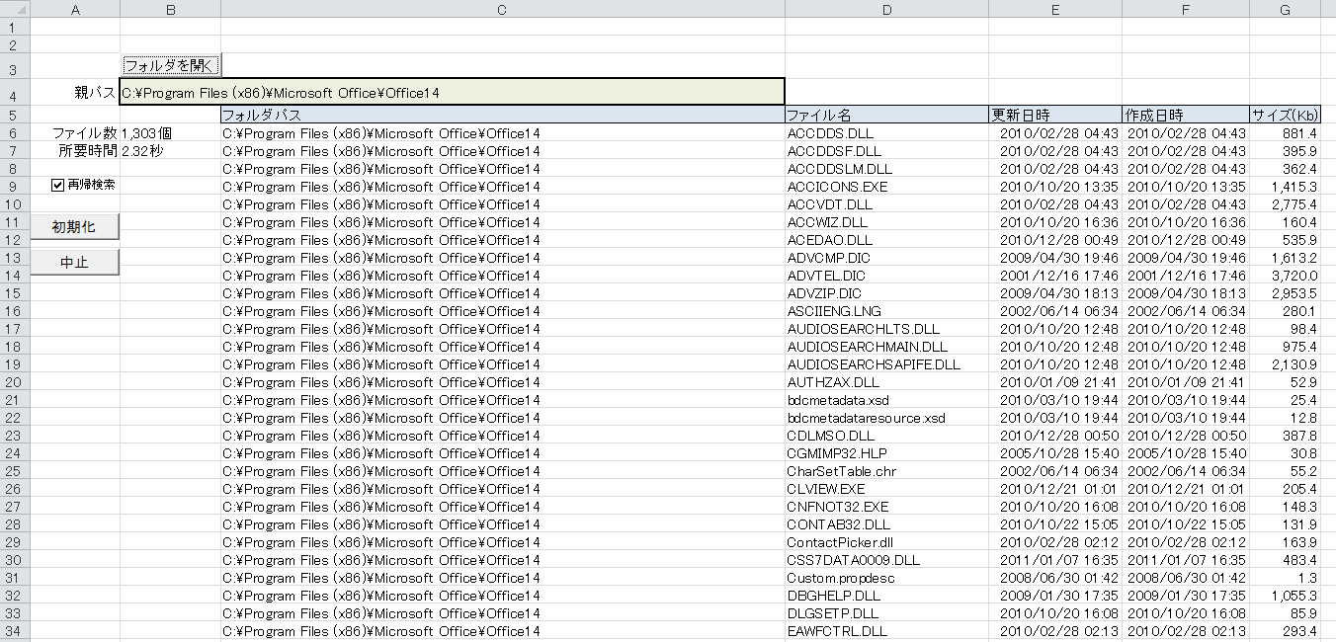Image resolution: width=1336 pixels, height=642 pixels.
Task: Select column B header
Action: coord(171,9)
